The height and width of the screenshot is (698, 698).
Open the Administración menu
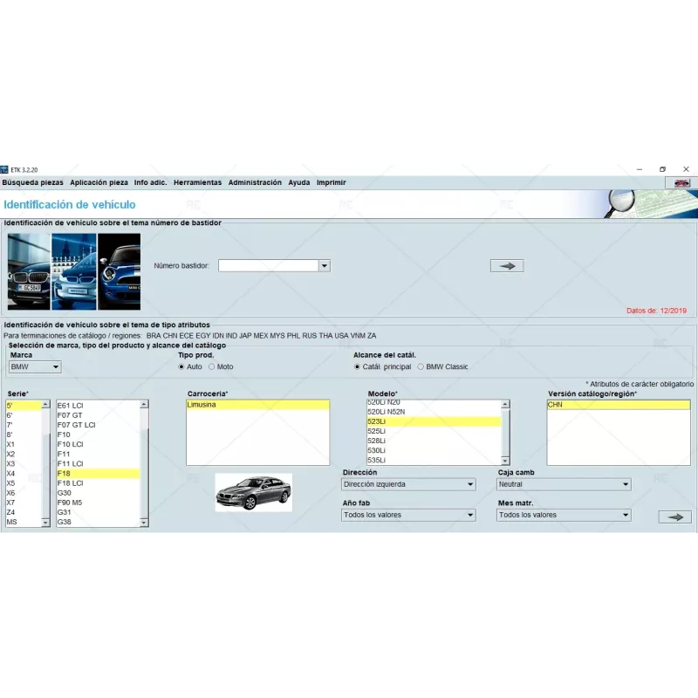[x=255, y=182]
